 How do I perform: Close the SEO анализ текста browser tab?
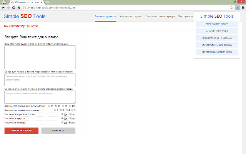[42, 2]
